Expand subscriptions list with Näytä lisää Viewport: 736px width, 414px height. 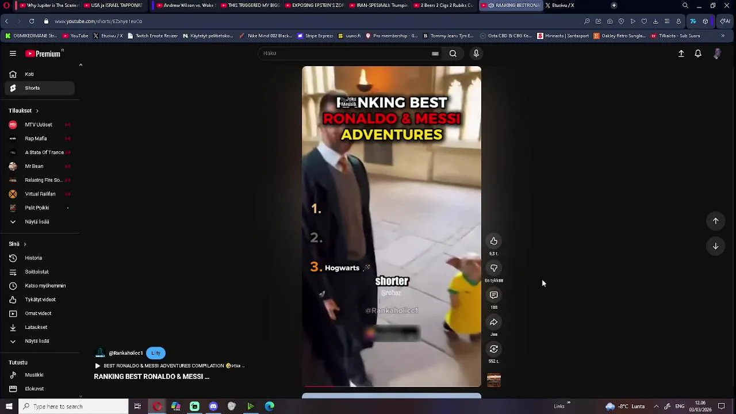[40, 221]
